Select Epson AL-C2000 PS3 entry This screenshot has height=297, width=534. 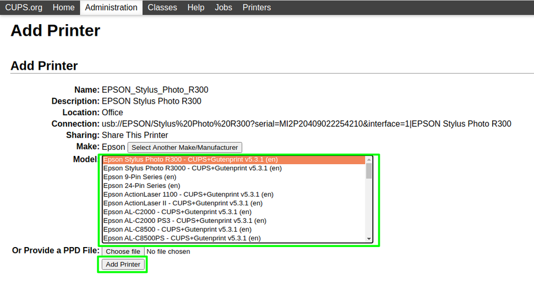[x=233, y=221]
